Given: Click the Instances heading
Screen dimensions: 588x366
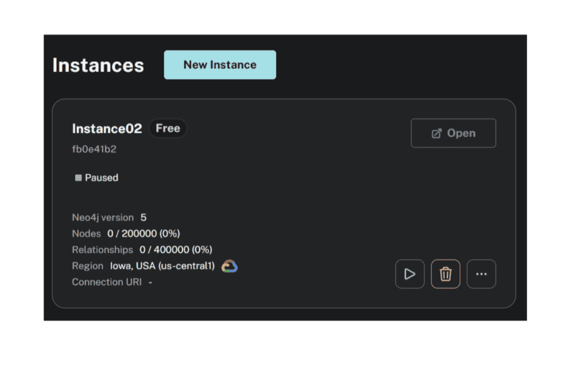Looking at the screenshot, I should 98,65.
